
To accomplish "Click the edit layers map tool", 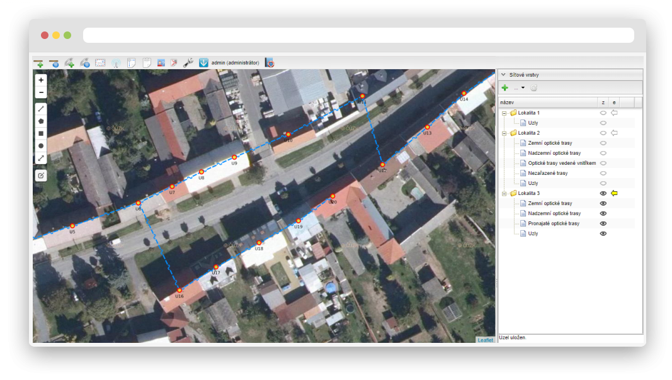I will point(41,176).
